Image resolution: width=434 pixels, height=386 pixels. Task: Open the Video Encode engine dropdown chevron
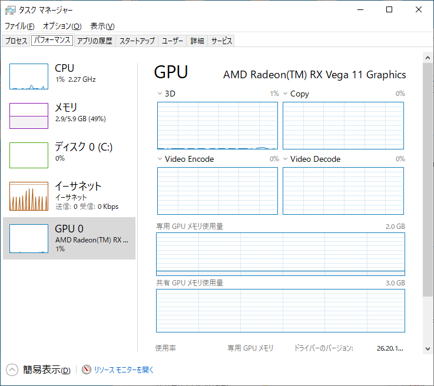point(160,159)
